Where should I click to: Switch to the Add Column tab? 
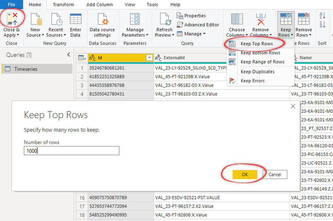coord(100,5)
